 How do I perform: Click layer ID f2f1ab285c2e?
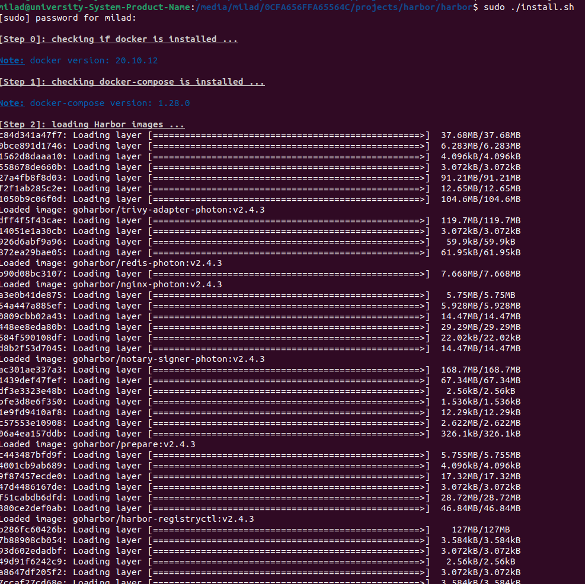coord(32,188)
